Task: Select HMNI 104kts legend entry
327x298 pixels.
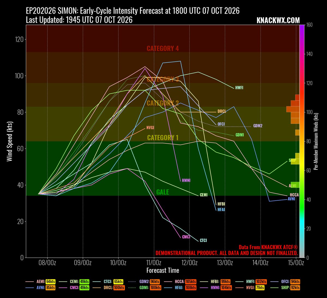Action: point(216,287)
